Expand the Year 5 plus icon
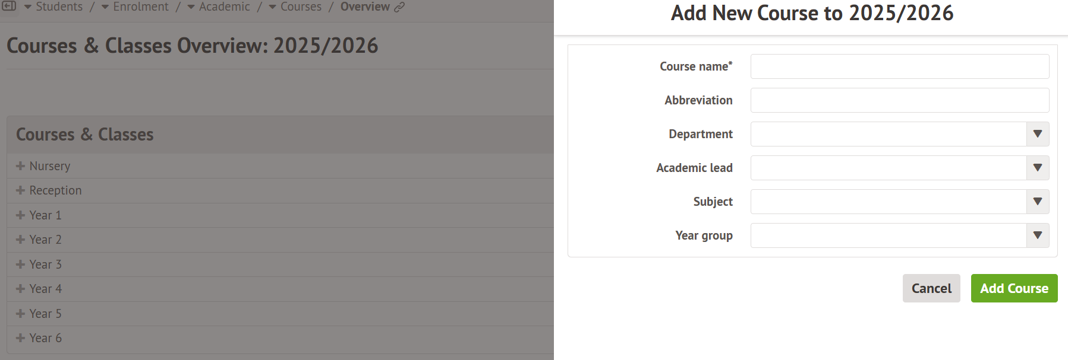 coord(21,314)
